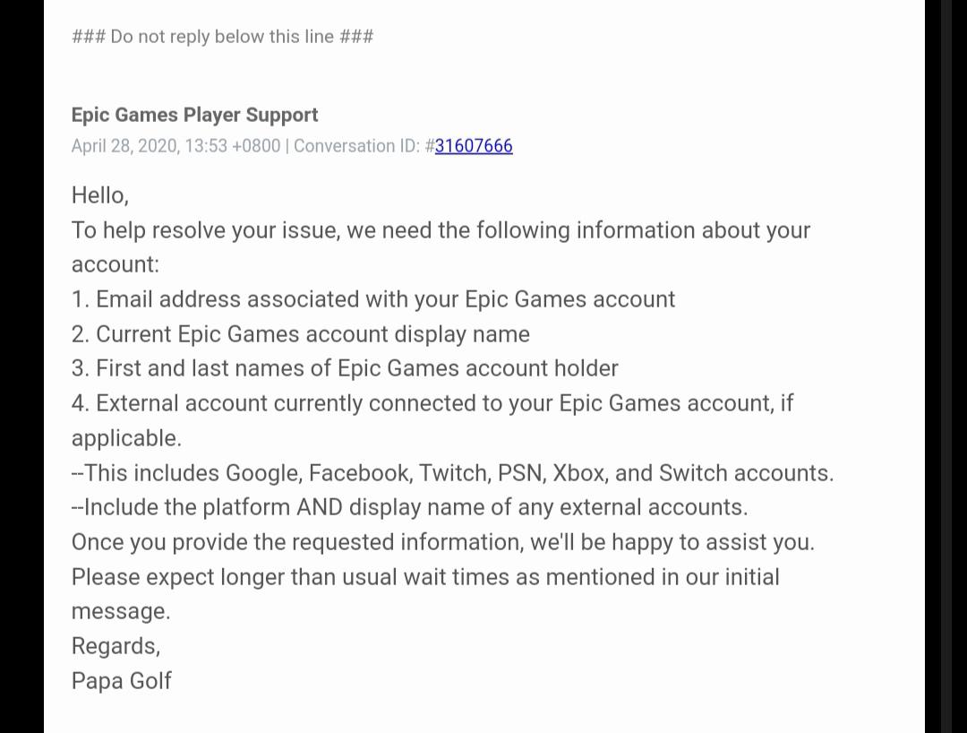Click the April 28, 2020 timestamp

pos(175,146)
